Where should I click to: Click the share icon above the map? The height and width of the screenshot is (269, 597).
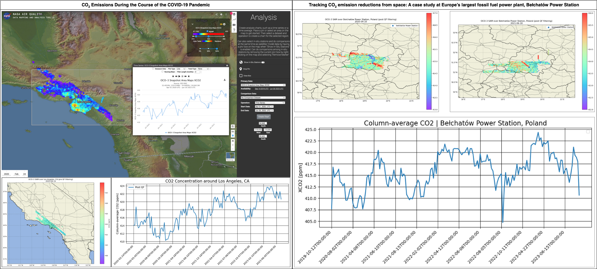click(x=216, y=14)
